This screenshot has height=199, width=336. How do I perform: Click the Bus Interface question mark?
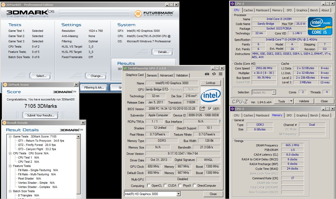[220, 122]
